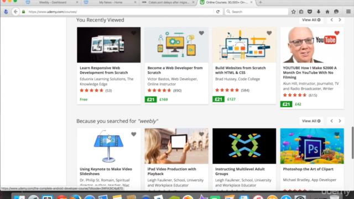Open the Firefox hamburger menu
Screen dimensions: 354x199
(348, 12)
